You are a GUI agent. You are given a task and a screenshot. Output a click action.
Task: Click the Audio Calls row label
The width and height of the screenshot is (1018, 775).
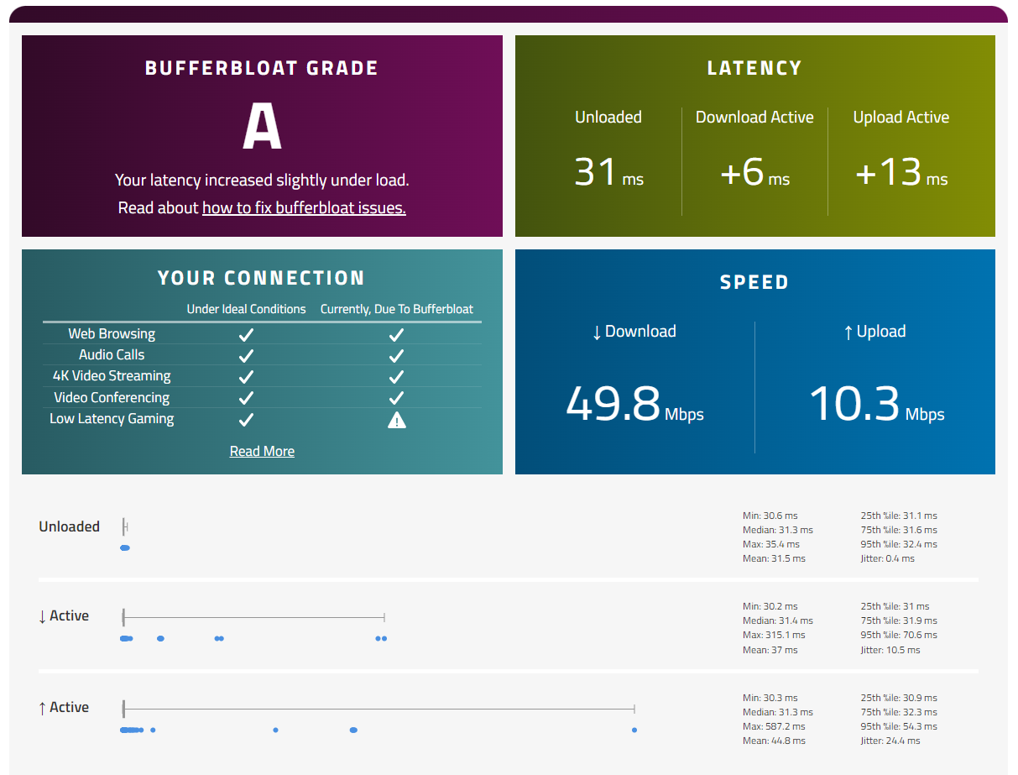112,354
